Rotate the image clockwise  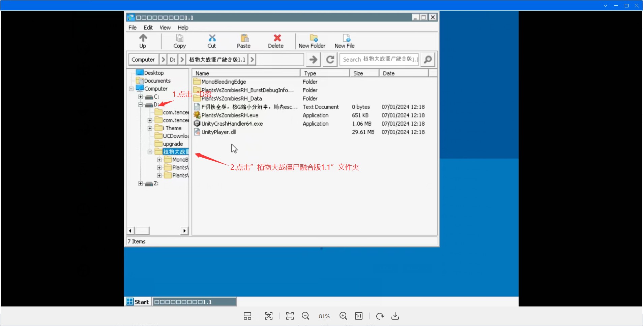pyautogui.click(x=380, y=316)
